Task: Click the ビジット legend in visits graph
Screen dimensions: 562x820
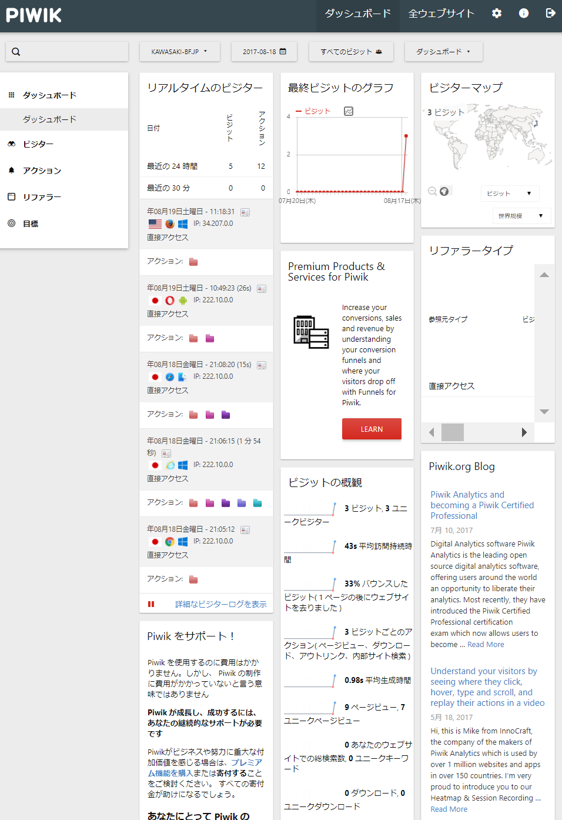Action: [313, 111]
